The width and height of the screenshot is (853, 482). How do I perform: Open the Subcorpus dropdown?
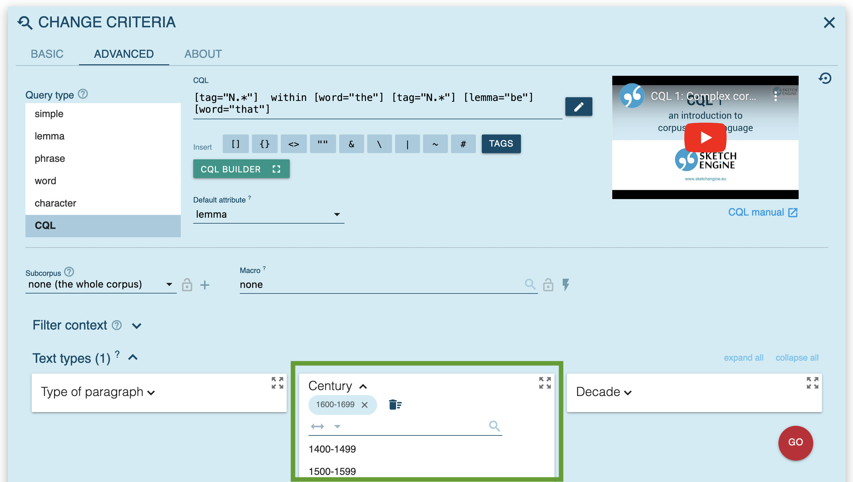100,284
